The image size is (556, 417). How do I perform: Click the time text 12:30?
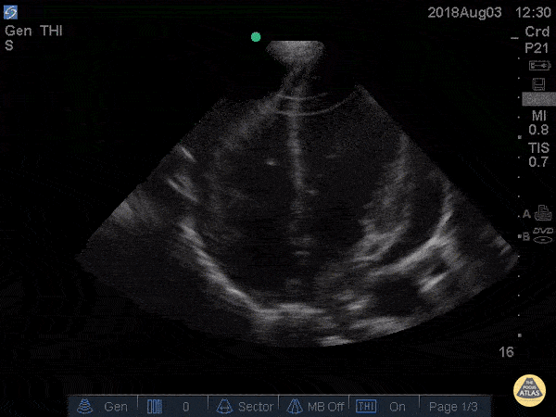pyautogui.click(x=533, y=12)
